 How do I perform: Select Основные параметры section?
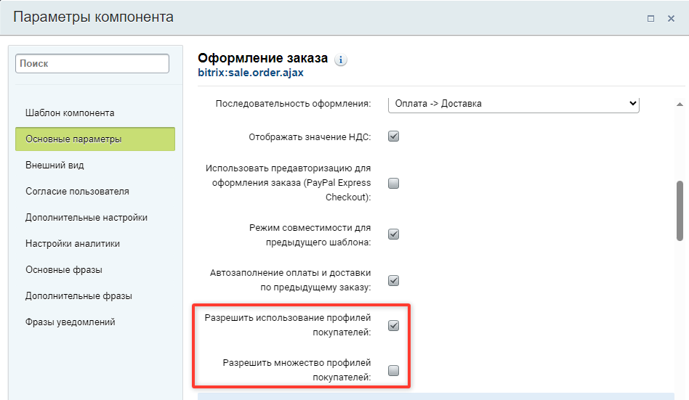[95, 139]
